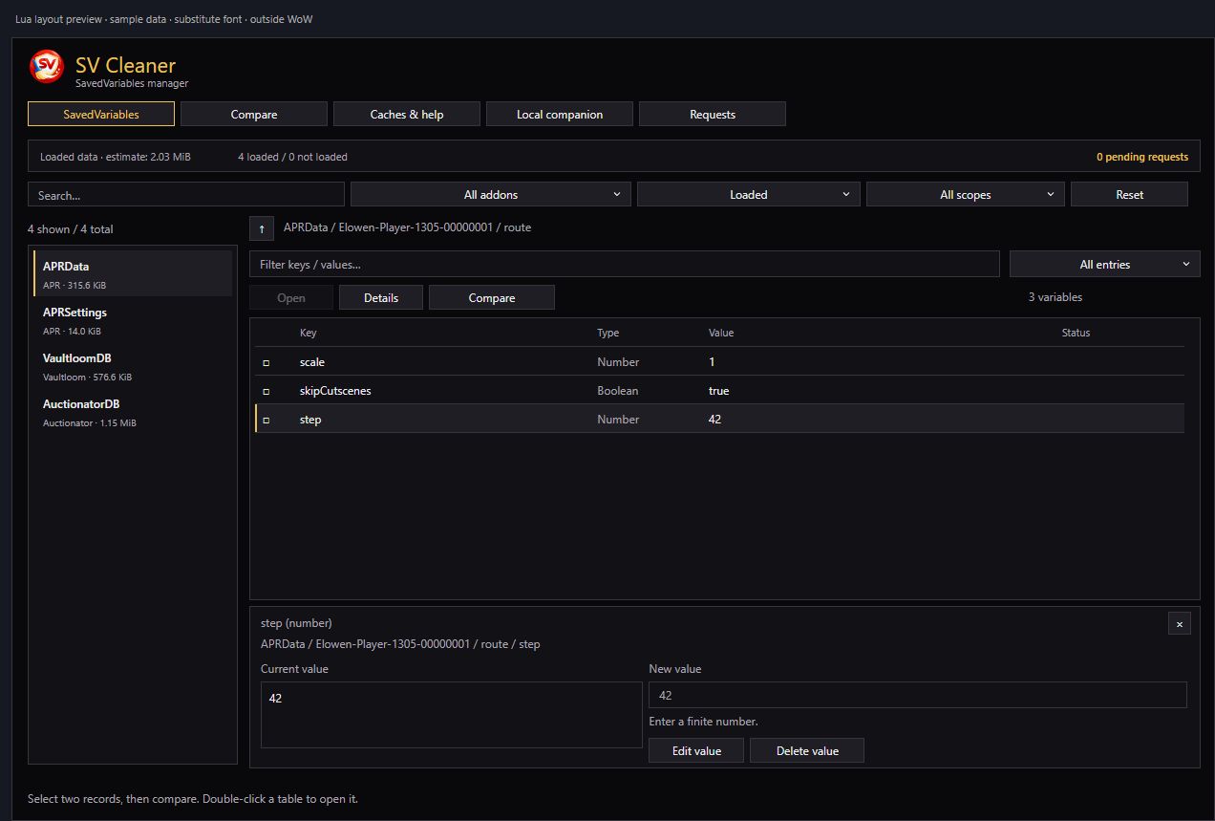This screenshot has height=821, width=1215.
Task: Click the Current value text box
Action: [452, 715]
